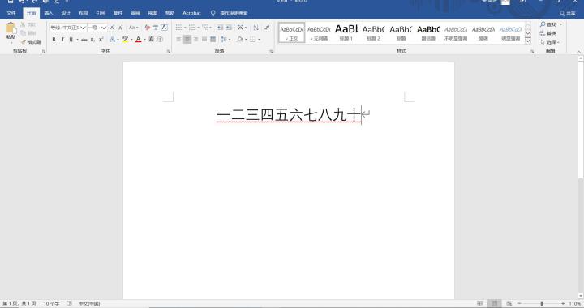
Task: Expand the highlight color dropdown arrow
Action: click(x=132, y=39)
